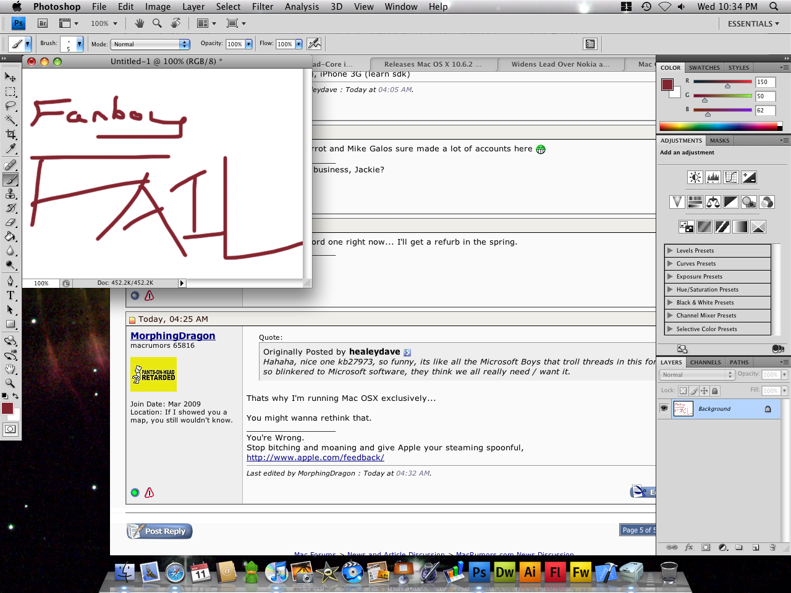The height and width of the screenshot is (593, 791).
Task: Toggle lock image pixels
Action: pos(694,390)
